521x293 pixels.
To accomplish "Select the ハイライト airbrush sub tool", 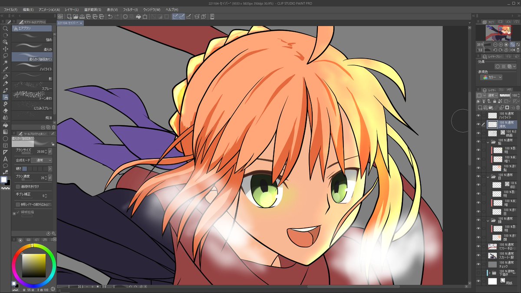I will 33,67.
